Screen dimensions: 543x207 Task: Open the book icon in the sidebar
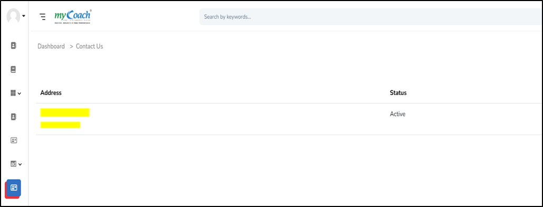pyautogui.click(x=14, y=69)
